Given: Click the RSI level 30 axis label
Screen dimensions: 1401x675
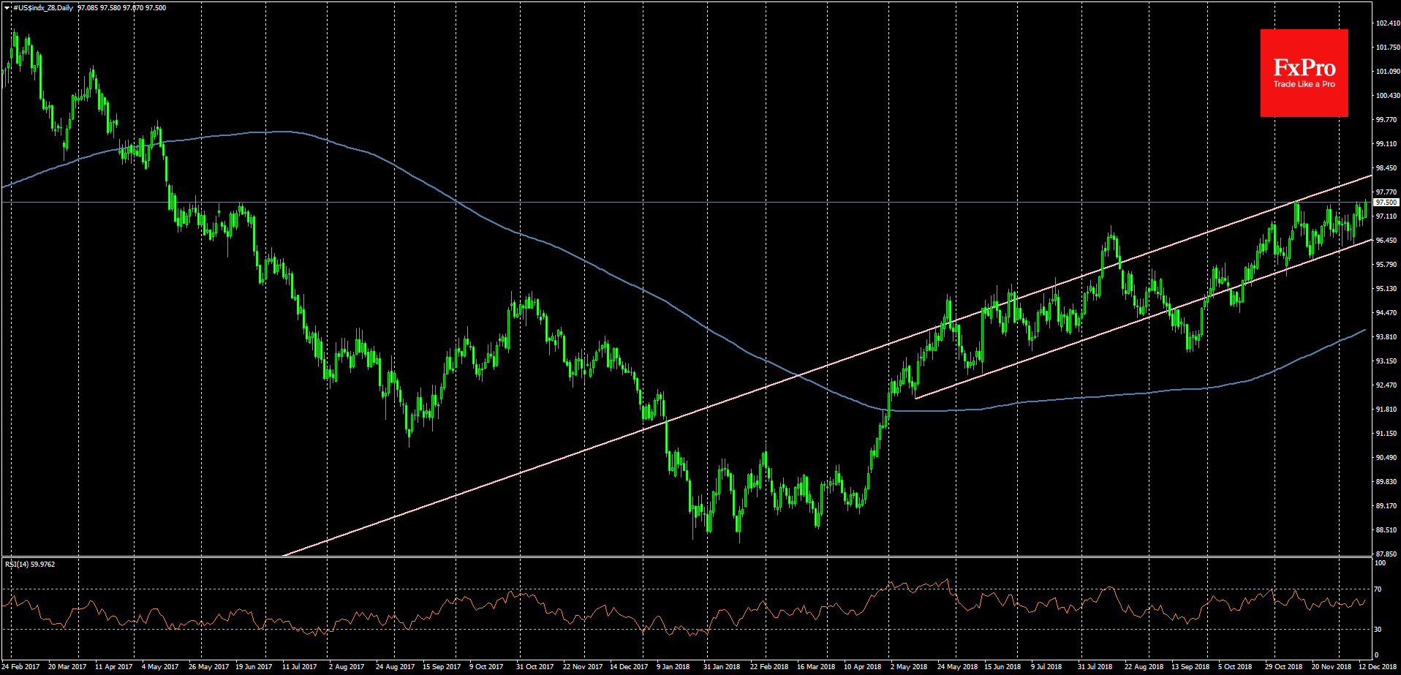Looking at the screenshot, I should coord(1378,629).
